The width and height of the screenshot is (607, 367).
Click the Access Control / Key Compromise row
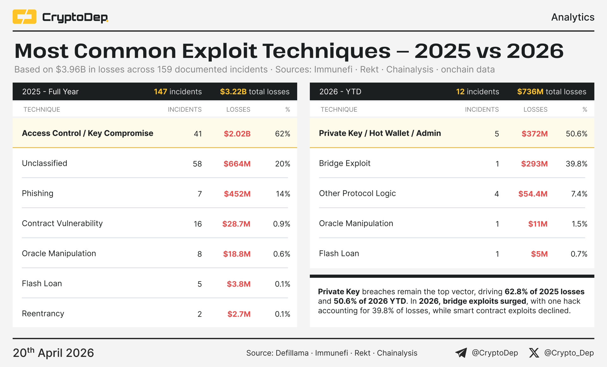tap(88, 133)
